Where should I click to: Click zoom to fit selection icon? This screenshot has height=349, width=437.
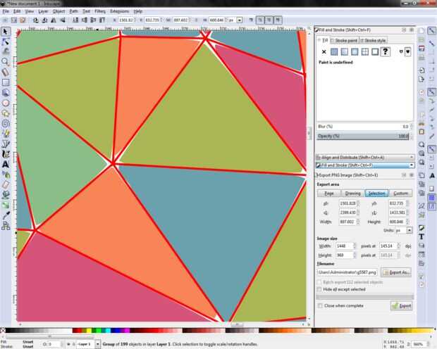click(421, 144)
